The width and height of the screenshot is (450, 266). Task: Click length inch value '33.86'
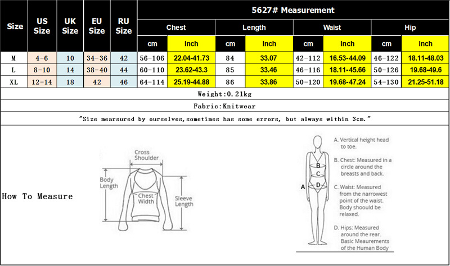coord(269,82)
